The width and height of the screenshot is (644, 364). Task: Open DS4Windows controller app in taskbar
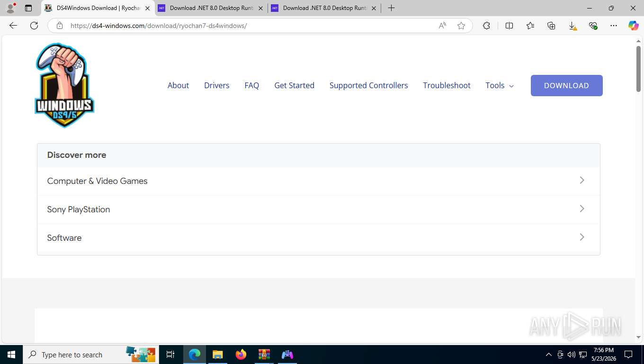pyautogui.click(x=287, y=355)
